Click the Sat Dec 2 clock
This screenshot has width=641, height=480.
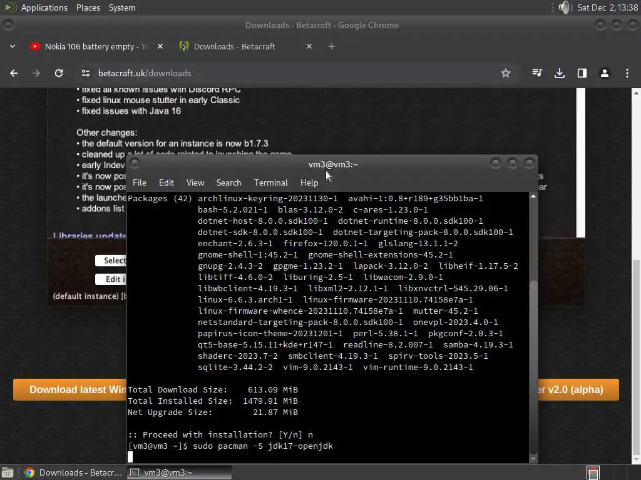pyautogui.click(x=607, y=7)
